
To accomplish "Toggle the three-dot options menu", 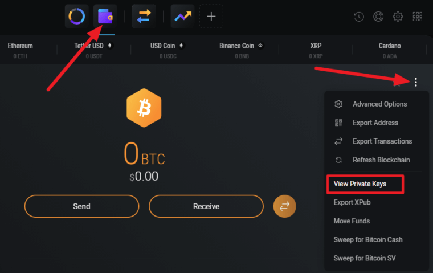I will [416, 82].
